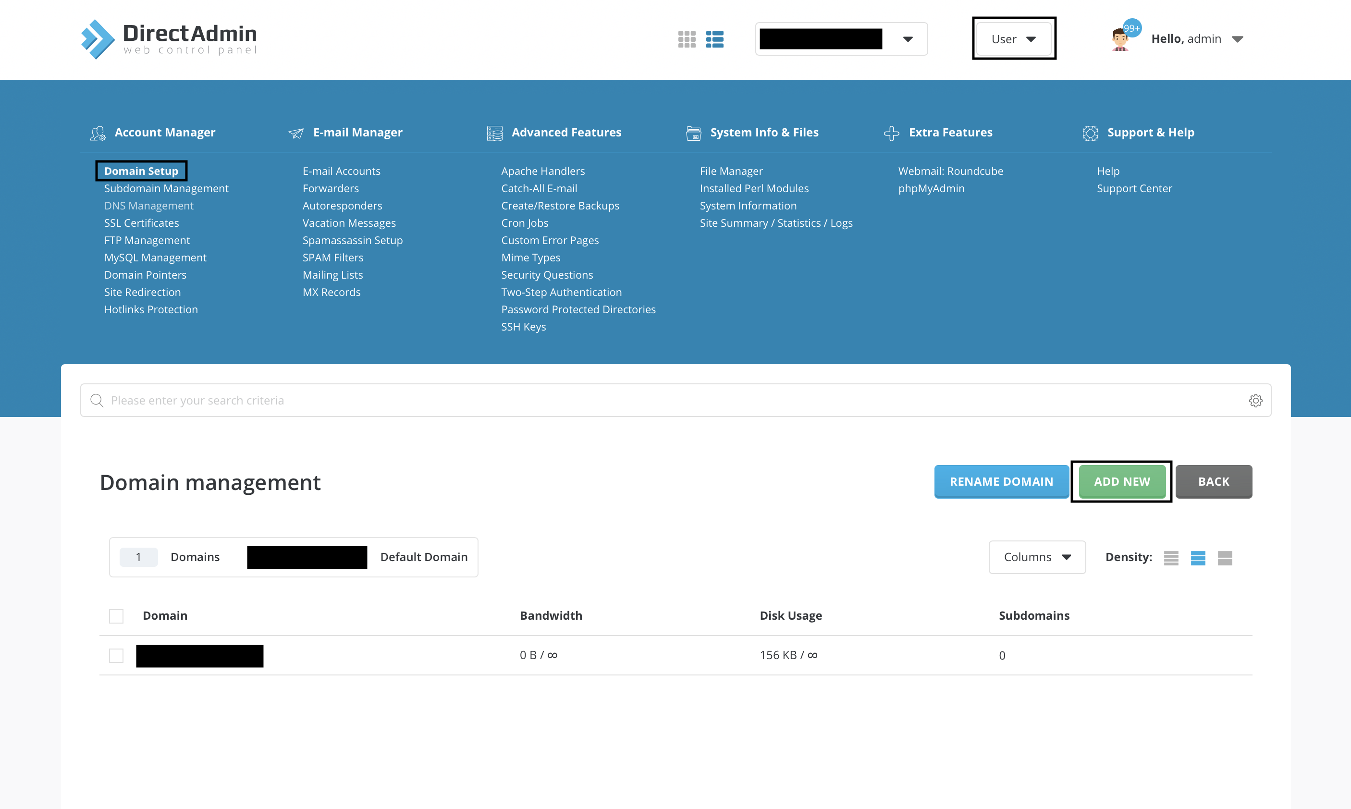
Task: Open Extra Features menu heading
Action: click(x=951, y=133)
